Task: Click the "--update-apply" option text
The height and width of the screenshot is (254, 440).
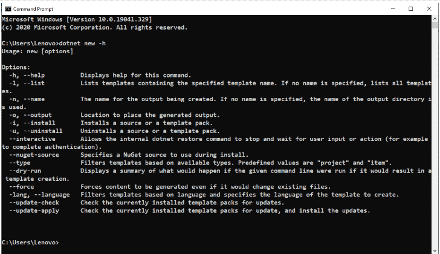Action: pyautogui.click(x=34, y=210)
